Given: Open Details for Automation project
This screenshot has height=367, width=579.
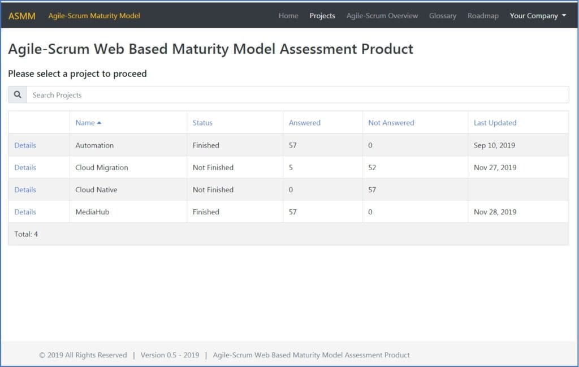Looking at the screenshot, I should 25,145.
